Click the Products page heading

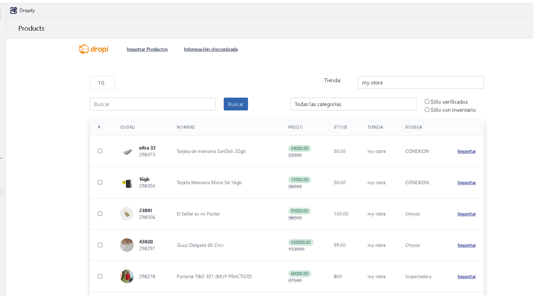(31, 28)
